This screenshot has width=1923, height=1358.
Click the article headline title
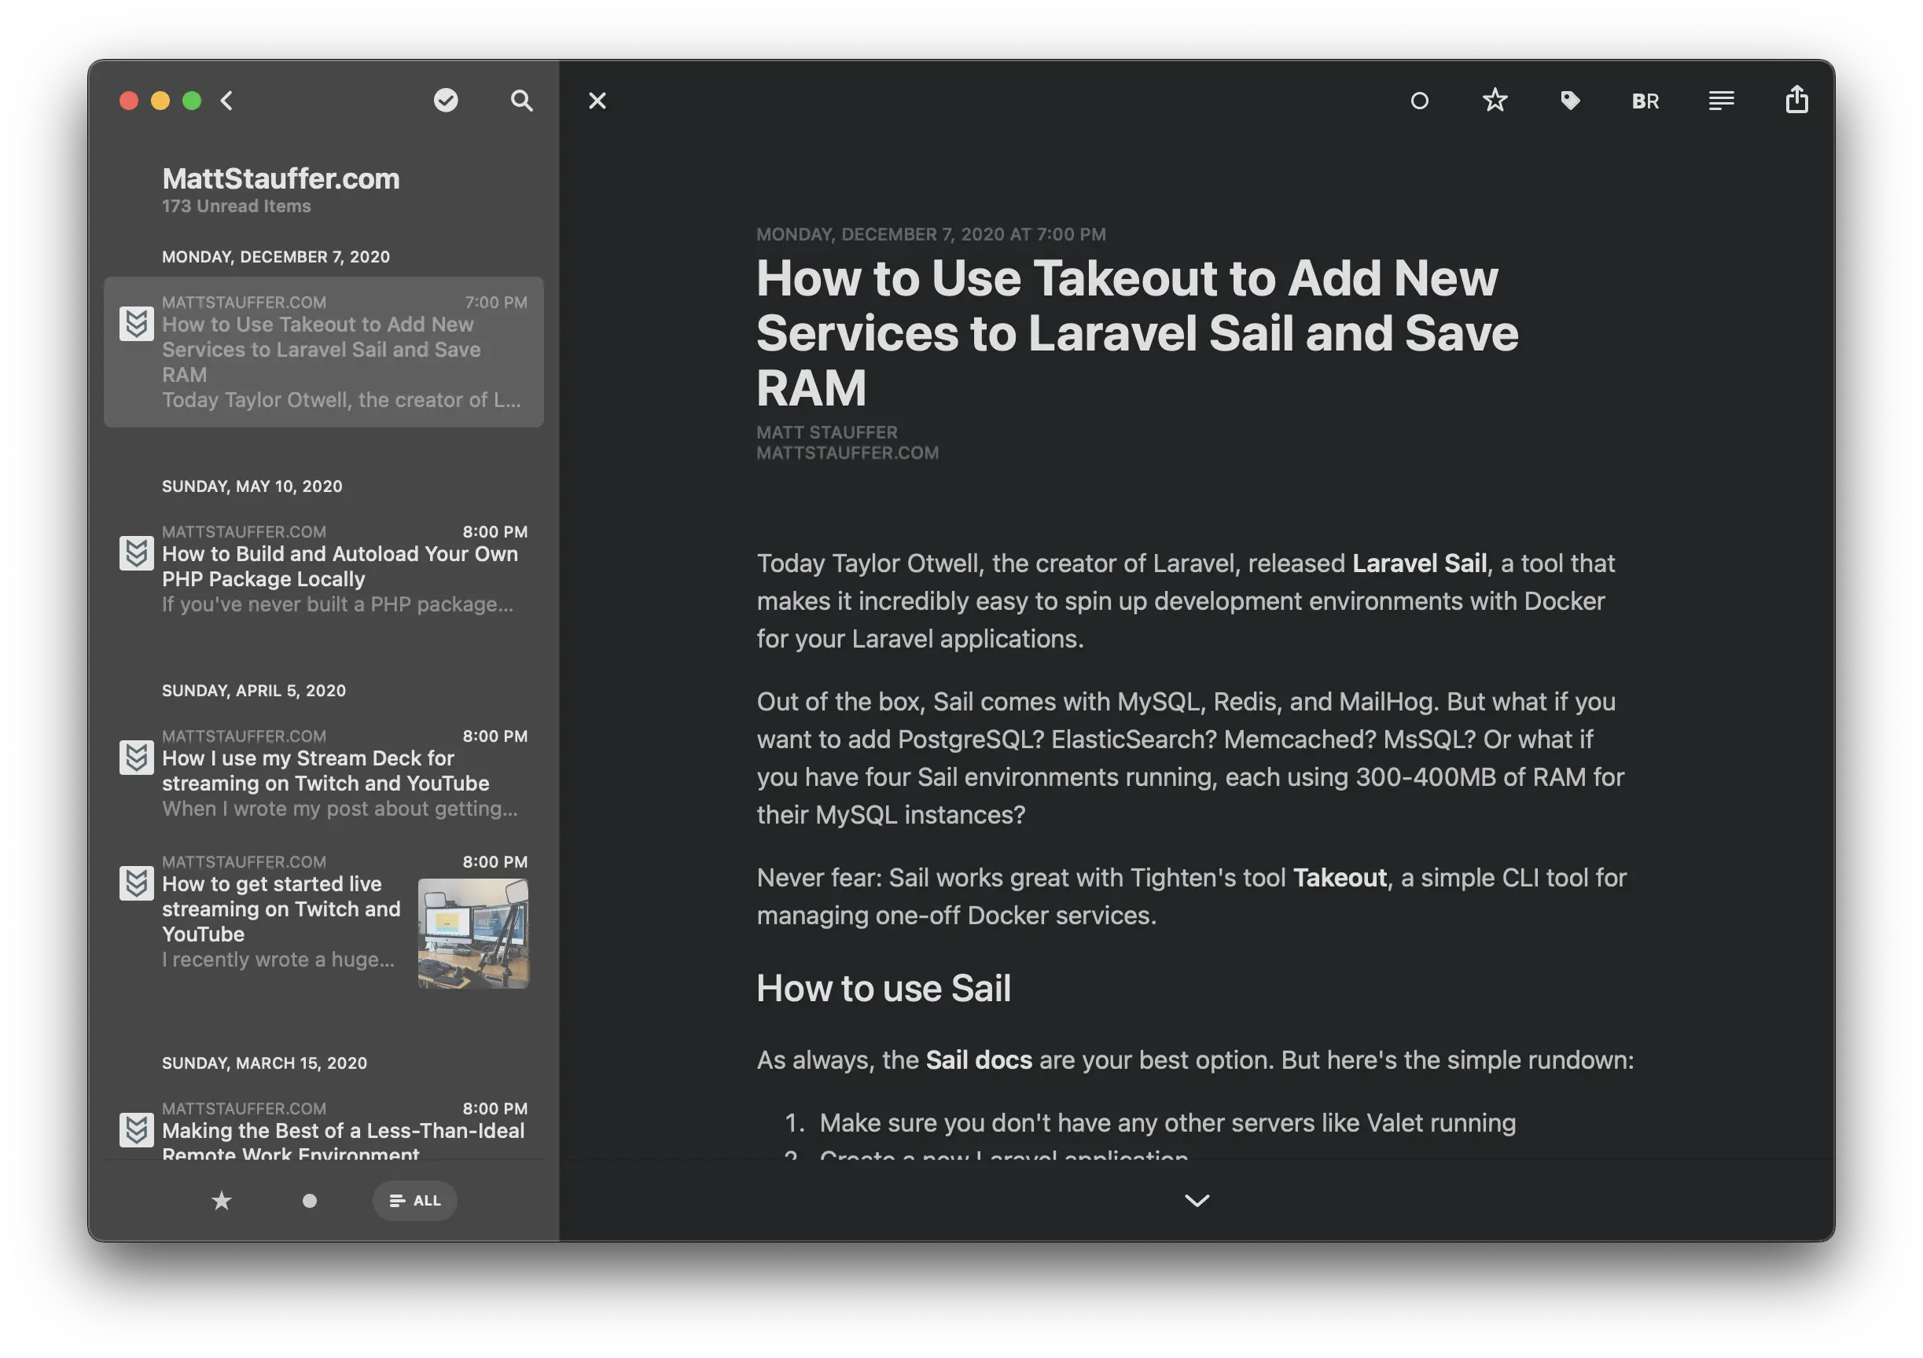click(1137, 332)
